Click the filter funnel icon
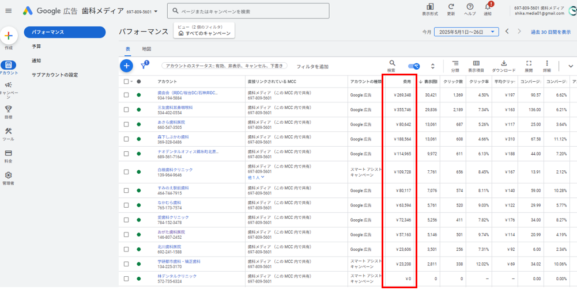Viewport: 577px width, 290px height. coord(144,66)
